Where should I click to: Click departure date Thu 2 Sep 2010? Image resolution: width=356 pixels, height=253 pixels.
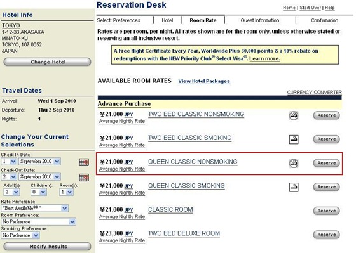click(x=57, y=110)
